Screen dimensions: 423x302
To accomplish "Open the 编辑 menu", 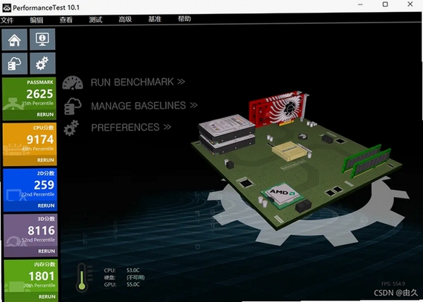I will [x=37, y=20].
